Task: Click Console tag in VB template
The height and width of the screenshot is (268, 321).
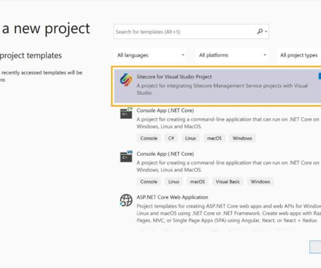Action: (149, 182)
